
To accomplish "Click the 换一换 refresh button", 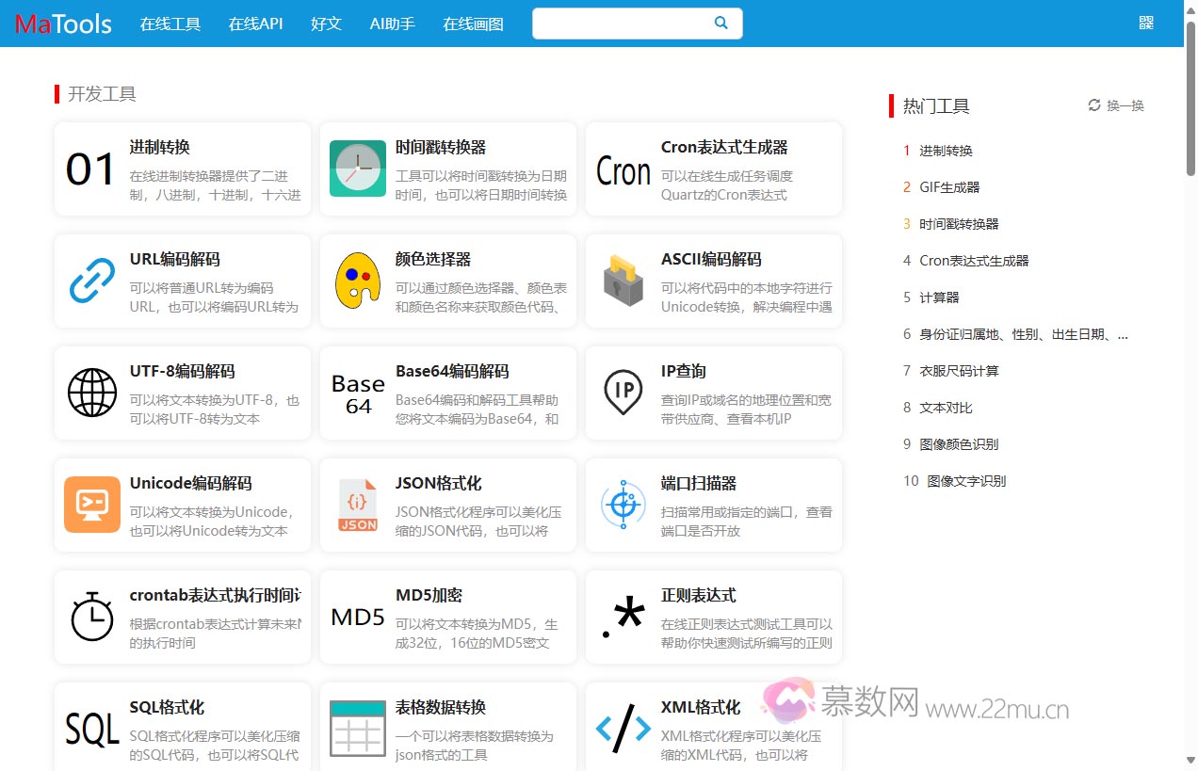I will click(x=1115, y=105).
